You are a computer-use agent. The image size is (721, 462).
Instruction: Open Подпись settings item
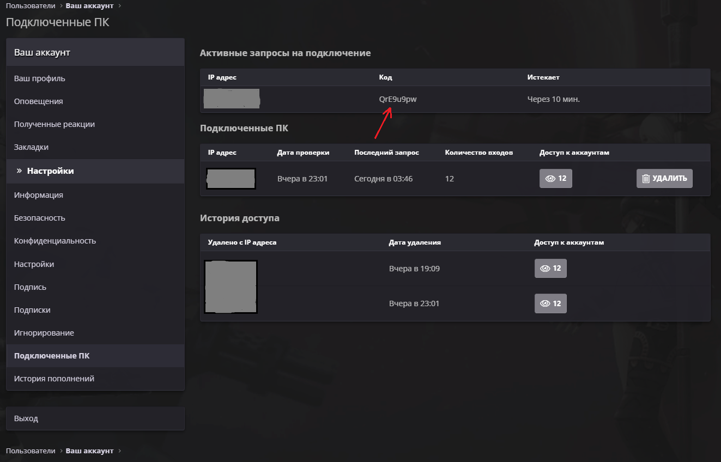pos(30,287)
